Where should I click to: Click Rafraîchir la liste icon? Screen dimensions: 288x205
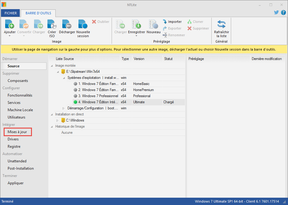[x=221, y=24]
